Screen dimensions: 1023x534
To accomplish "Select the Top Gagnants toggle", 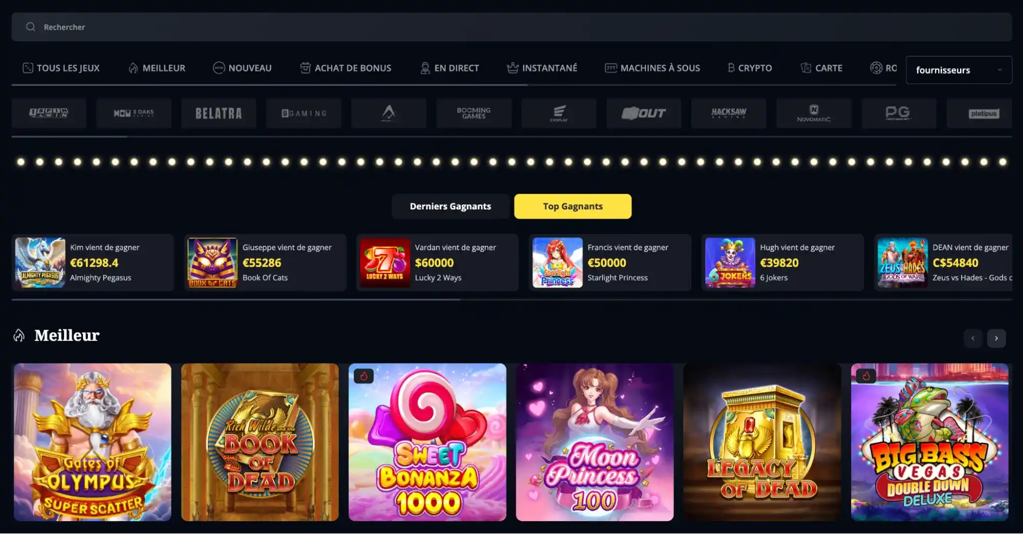I will 573,206.
